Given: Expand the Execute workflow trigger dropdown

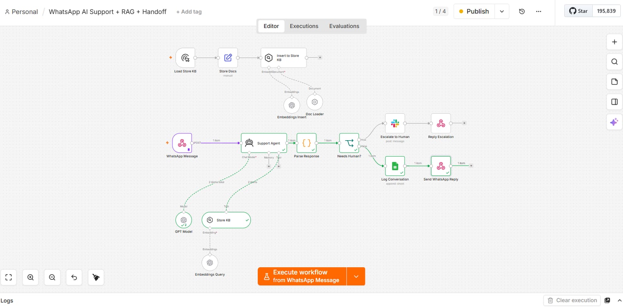Looking at the screenshot, I should pos(356,276).
